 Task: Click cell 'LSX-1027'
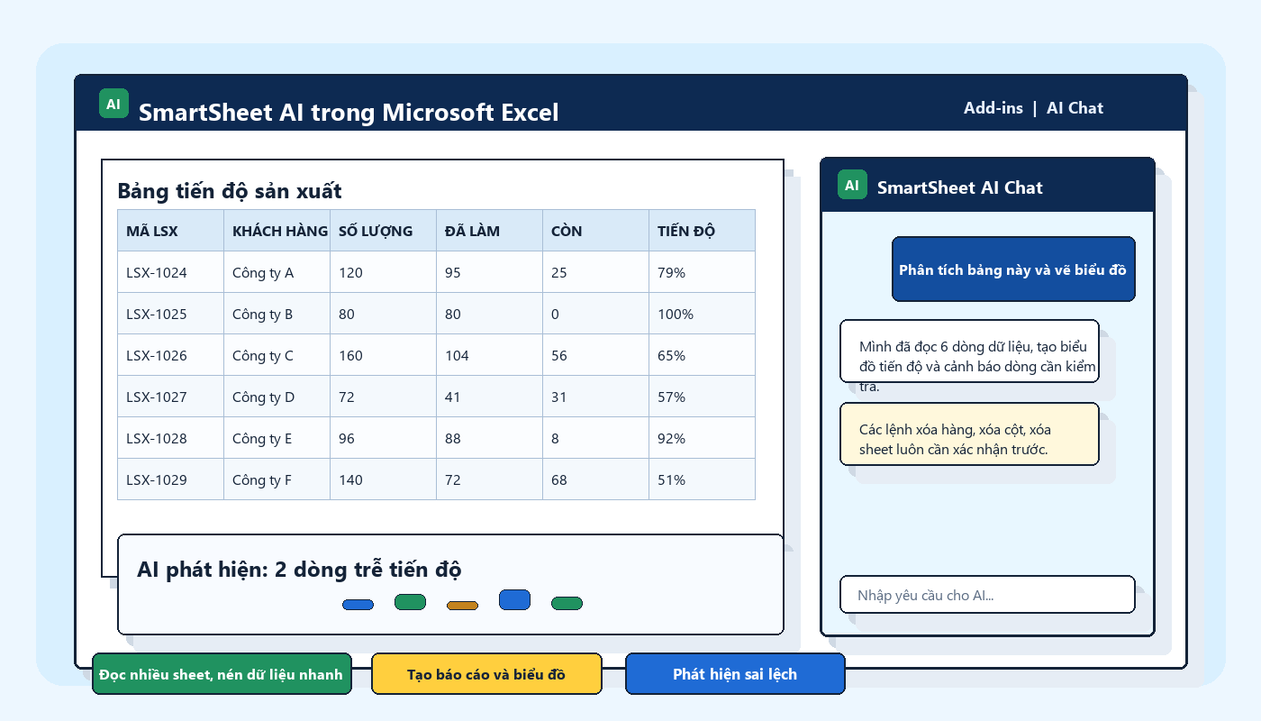(x=171, y=397)
